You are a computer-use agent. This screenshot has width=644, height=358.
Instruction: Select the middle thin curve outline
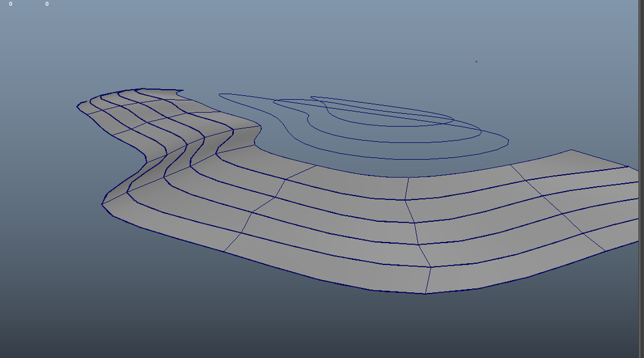(377, 121)
